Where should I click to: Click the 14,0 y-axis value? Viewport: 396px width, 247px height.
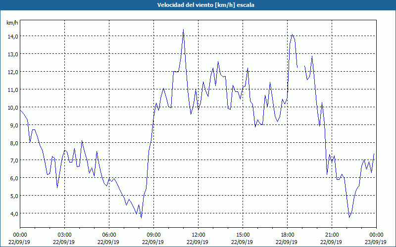coord(13,37)
